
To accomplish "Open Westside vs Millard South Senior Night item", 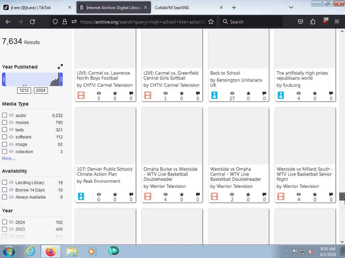I will [x=305, y=174].
